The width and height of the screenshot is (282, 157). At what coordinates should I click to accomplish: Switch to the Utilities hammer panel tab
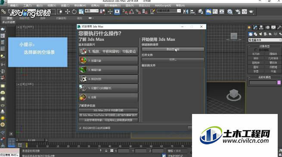coord(279,27)
